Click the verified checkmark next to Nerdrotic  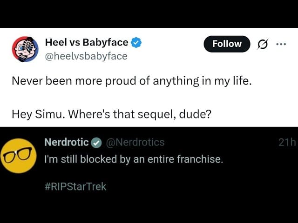click(96, 143)
